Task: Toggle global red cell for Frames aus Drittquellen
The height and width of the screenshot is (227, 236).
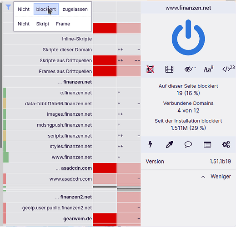Action: coord(105,71)
